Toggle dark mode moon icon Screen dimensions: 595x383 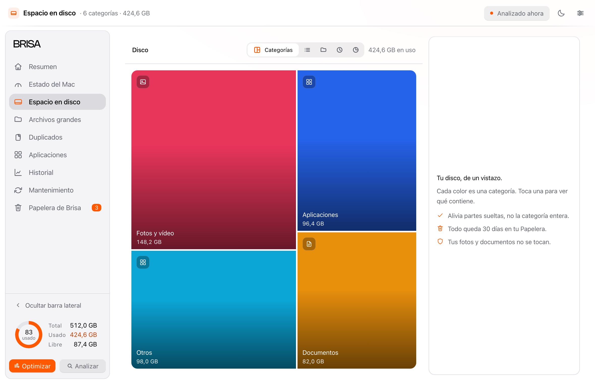pyautogui.click(x=561, y=13)
